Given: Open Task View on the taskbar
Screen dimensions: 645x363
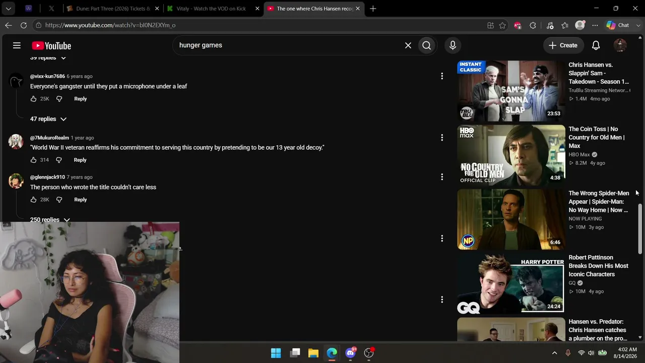Looking at the screenshot, I should (x=295, y=353).
